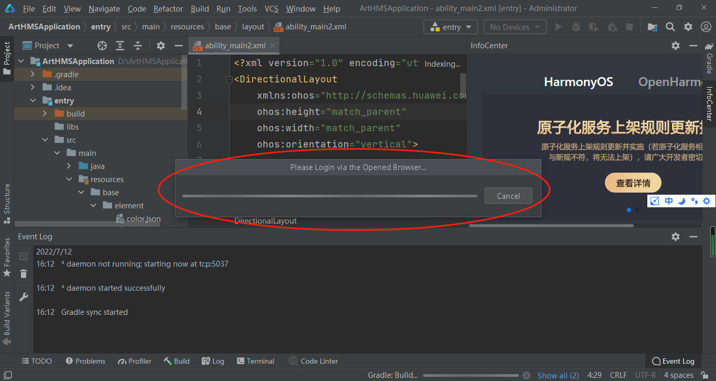
Task: Open InfoCenter panel settings gear
Action: tap(676, 46)
